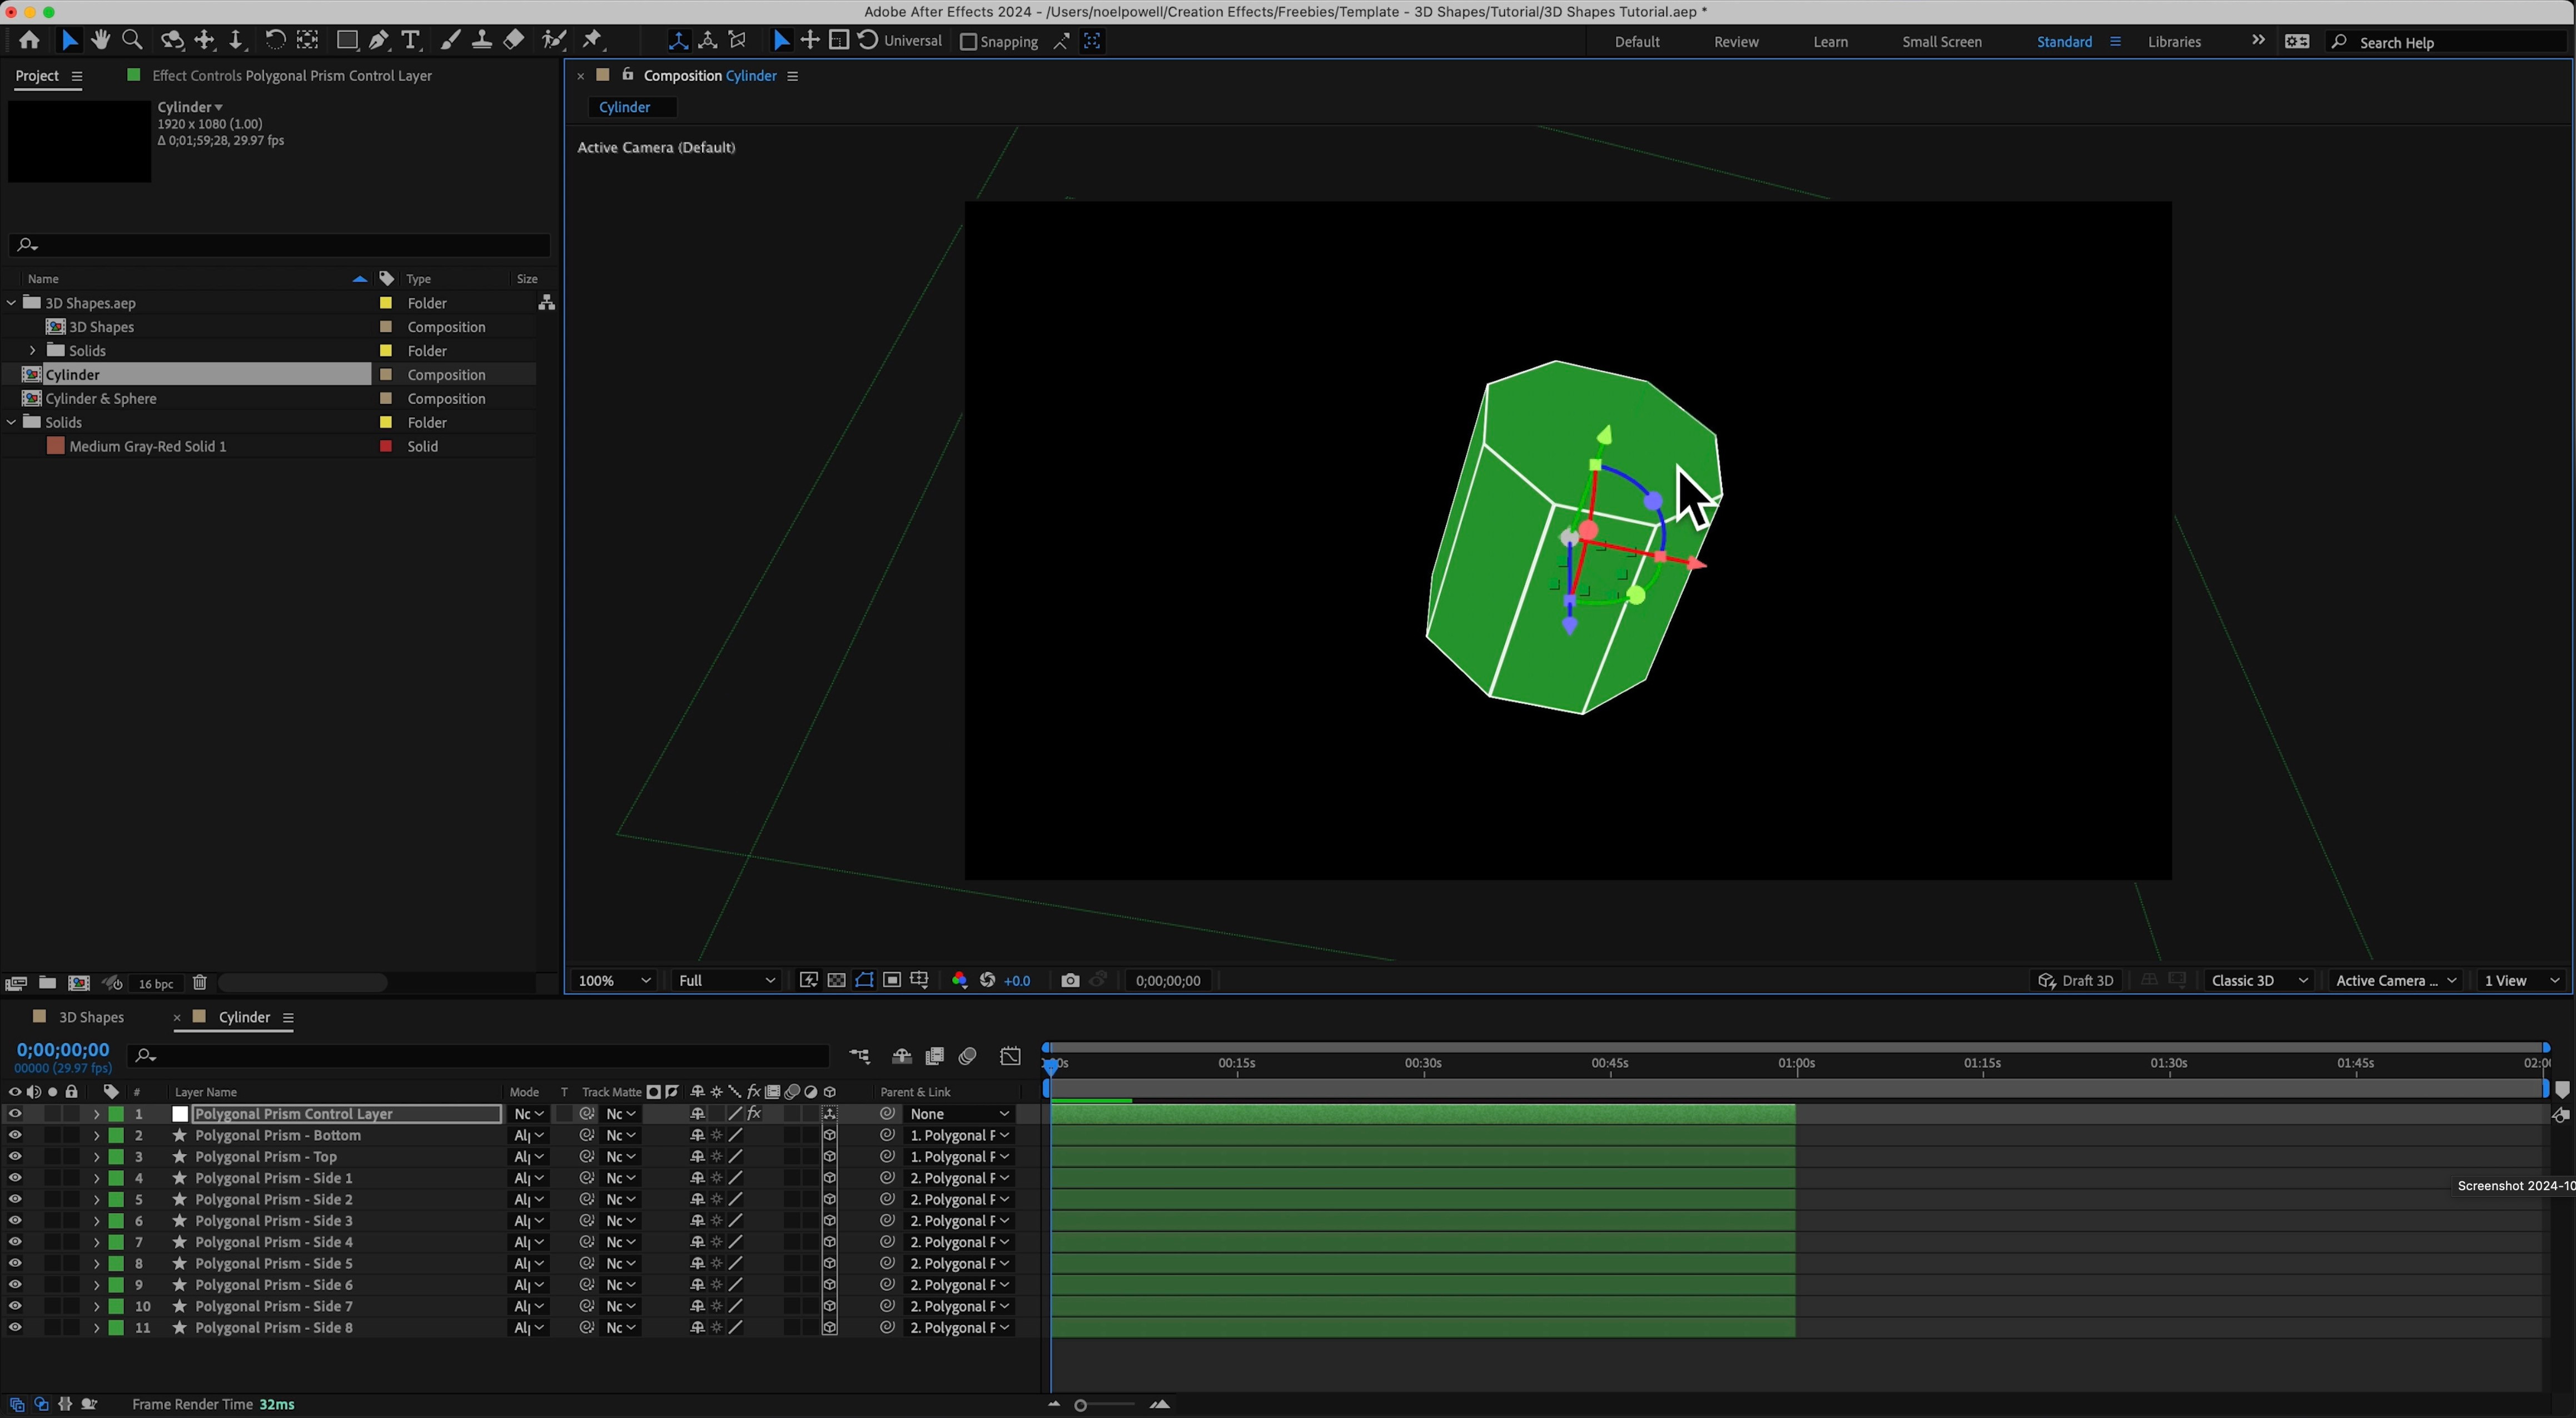
Task: Enable the Snapping checkbox
Action: tap(968, 42)
